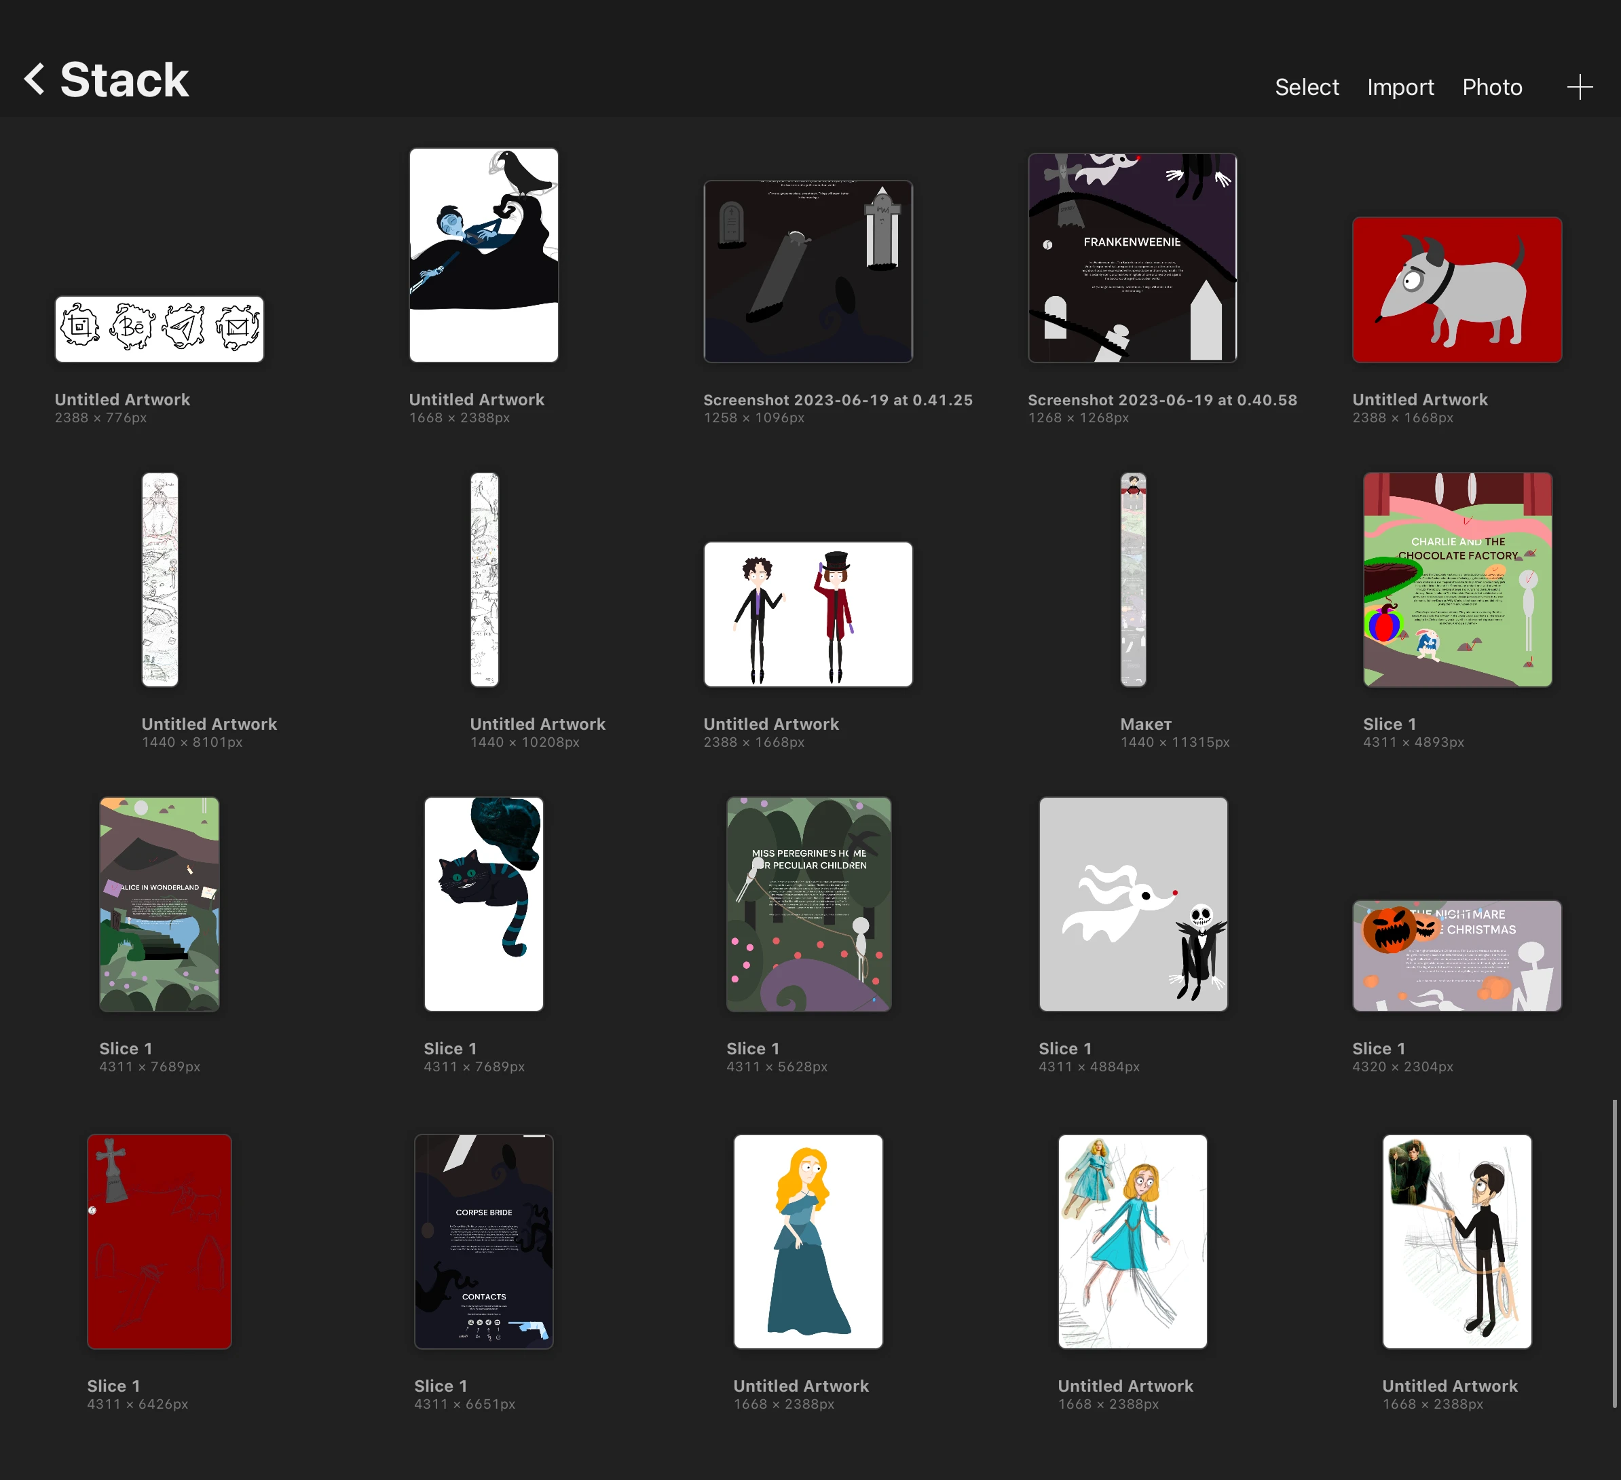Open the social icons artwork thumbnail
Screen dimensions: 1621x1480
point(160,329)
